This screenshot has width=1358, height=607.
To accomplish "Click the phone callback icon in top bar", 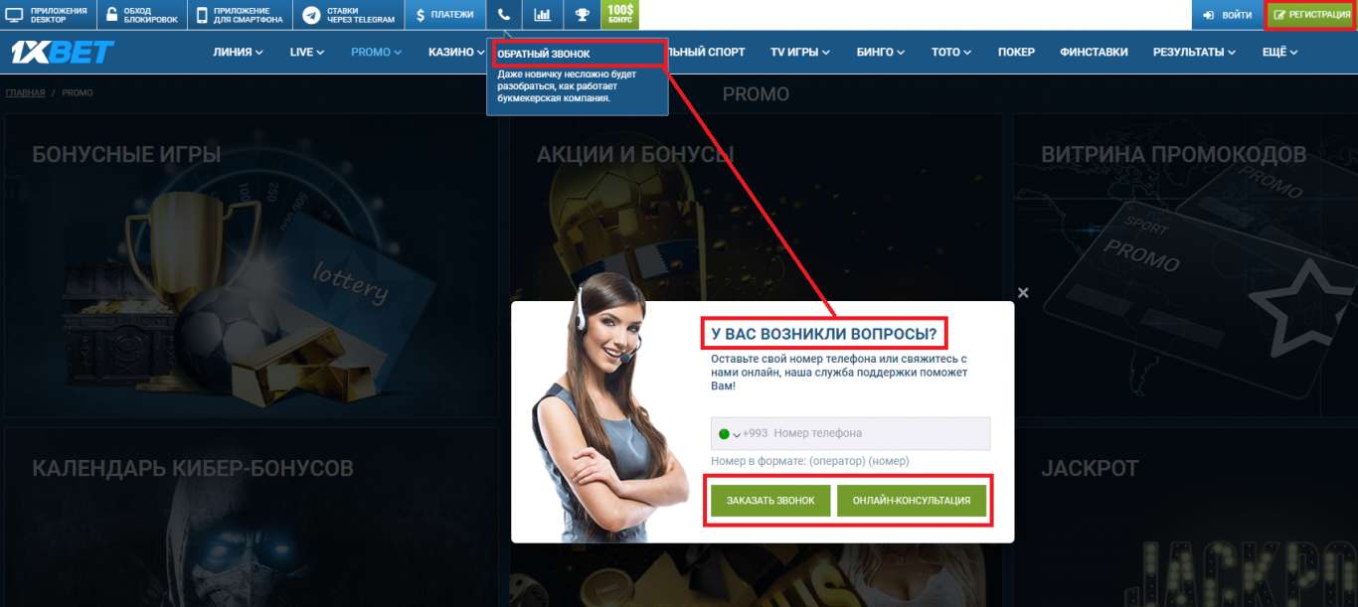I will pyautogui.click(x=505, y=15).
